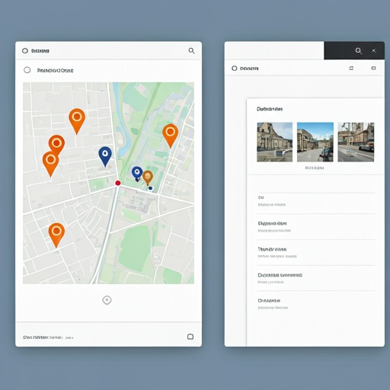Click the red dot at the road intersection

(118, 183)
